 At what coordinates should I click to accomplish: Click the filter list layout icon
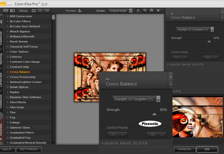(x=12, y=11)
